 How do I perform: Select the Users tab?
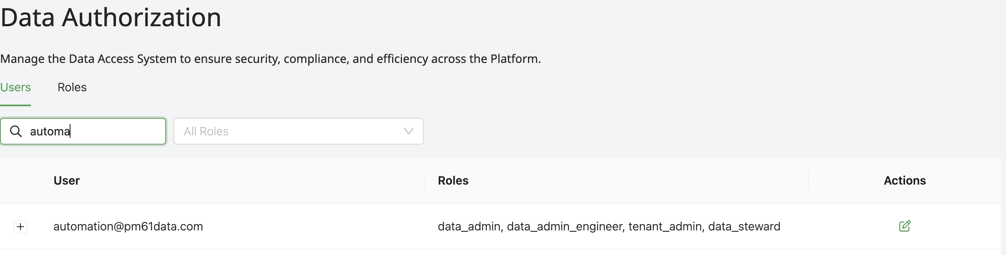(15, 87)
